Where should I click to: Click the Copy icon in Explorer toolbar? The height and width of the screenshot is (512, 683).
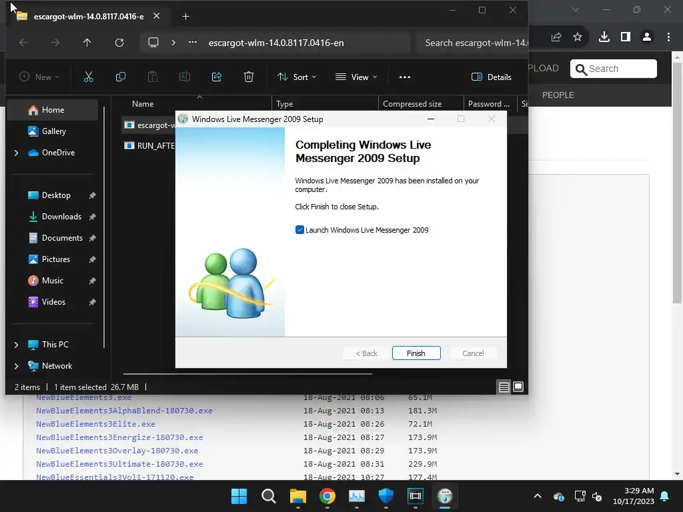pyautogui.click(x=121, y=77)
